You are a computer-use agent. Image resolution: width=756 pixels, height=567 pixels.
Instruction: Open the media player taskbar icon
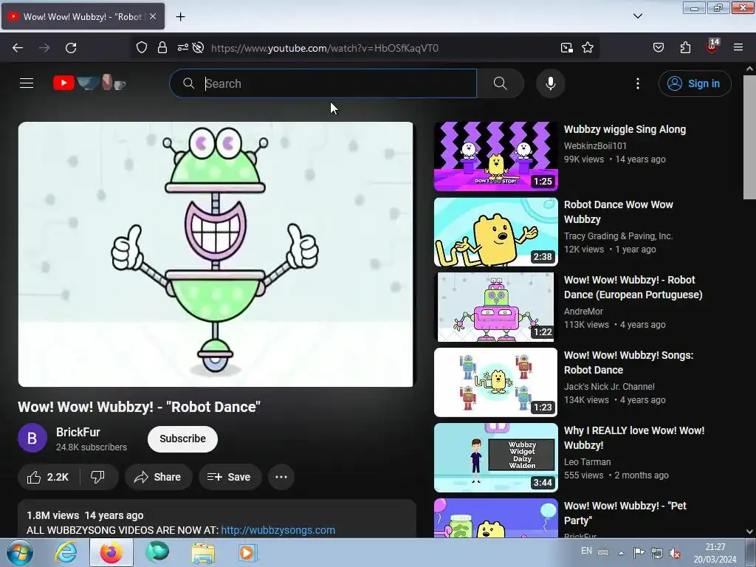(248, 552)
